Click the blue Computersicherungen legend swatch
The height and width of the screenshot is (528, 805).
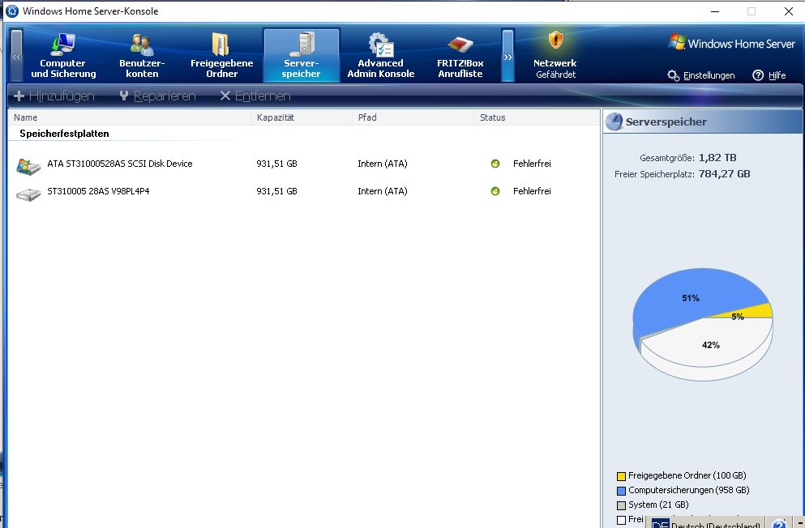(x=621, y=491)
